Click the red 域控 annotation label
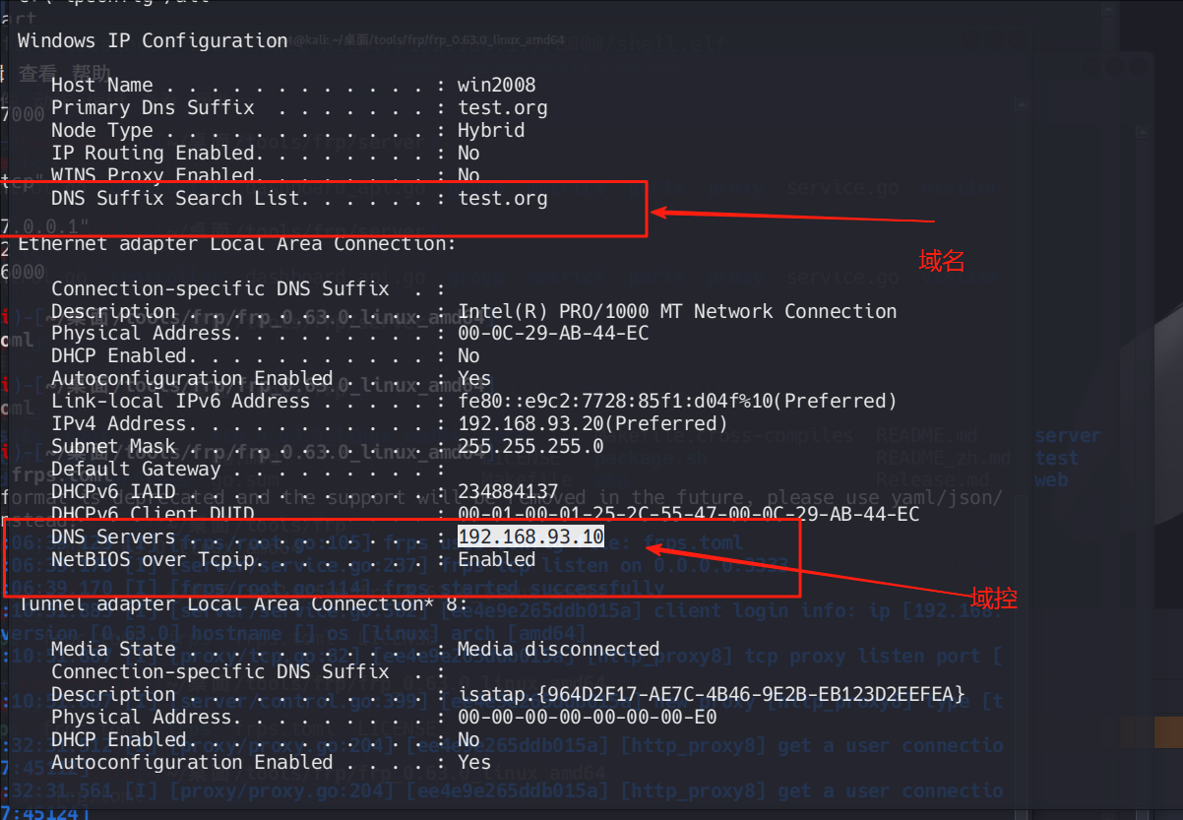 (x=993, y=598)
